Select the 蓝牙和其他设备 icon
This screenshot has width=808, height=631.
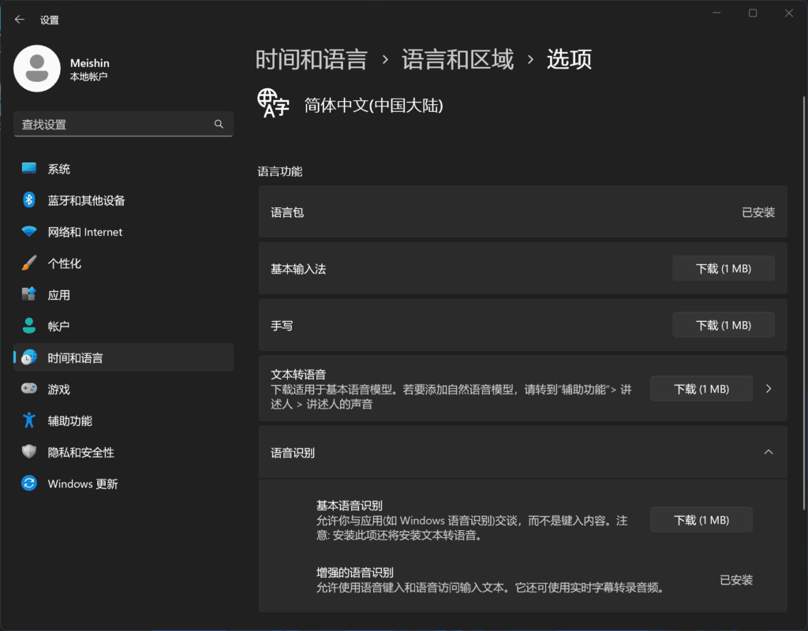pos(28,200)
